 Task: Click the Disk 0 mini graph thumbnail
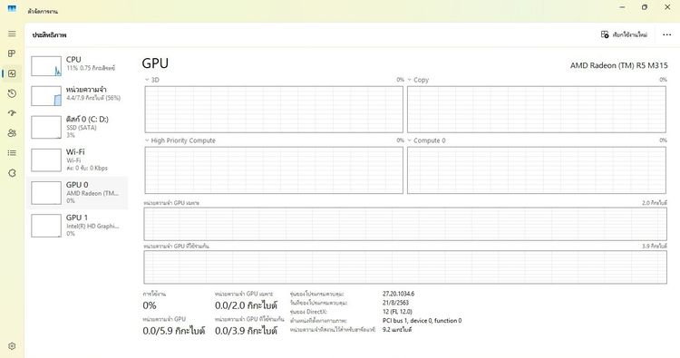(46, 127)
